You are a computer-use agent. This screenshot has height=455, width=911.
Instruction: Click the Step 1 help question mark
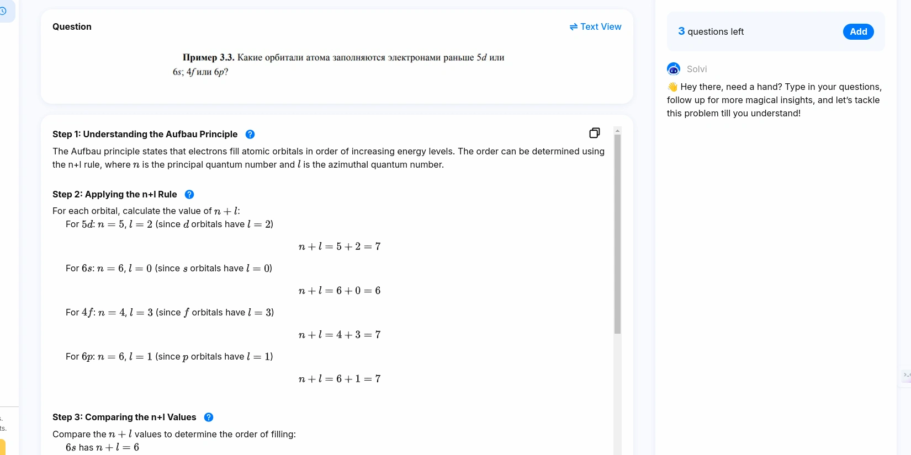250,135
